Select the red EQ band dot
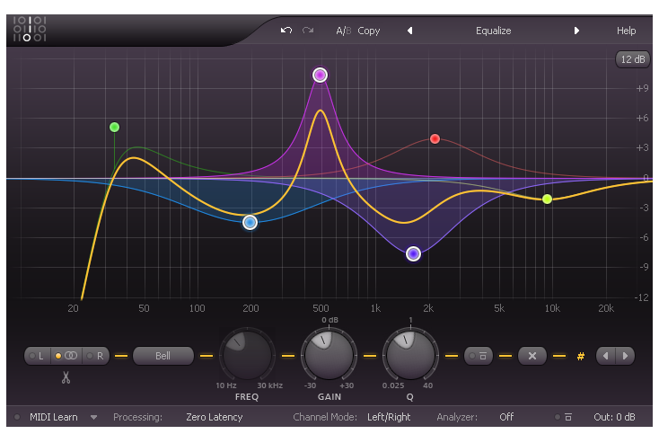 (435, 138)
